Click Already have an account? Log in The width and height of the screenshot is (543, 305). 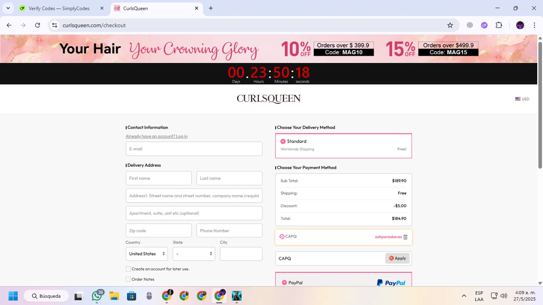coord(156,136)
